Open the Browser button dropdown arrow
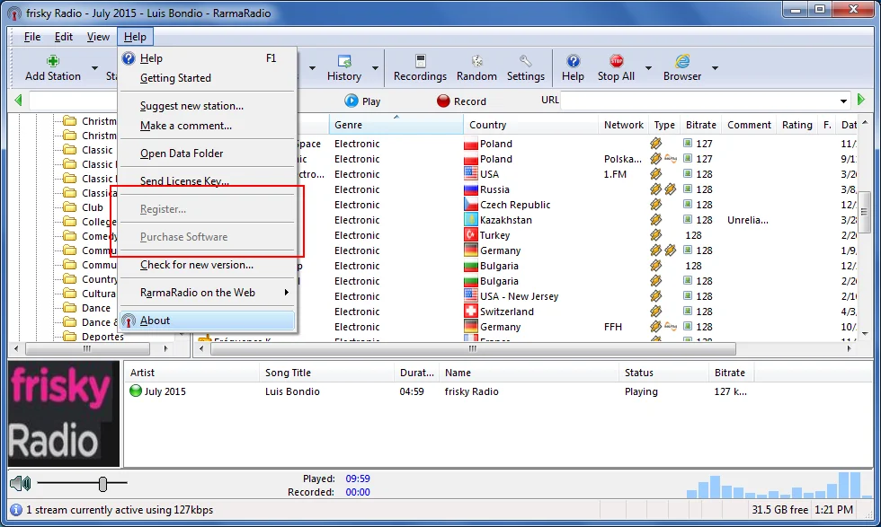This screenshot has width=881, height=527. pos(716,68)
